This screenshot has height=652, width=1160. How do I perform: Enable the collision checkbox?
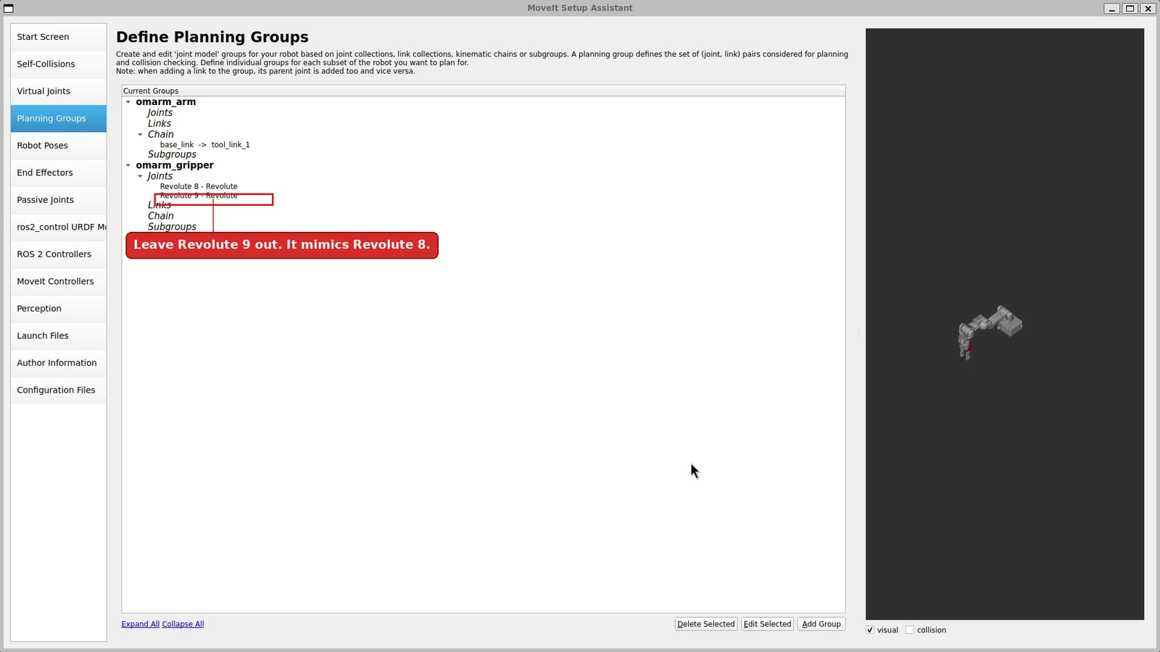point(910,630)
